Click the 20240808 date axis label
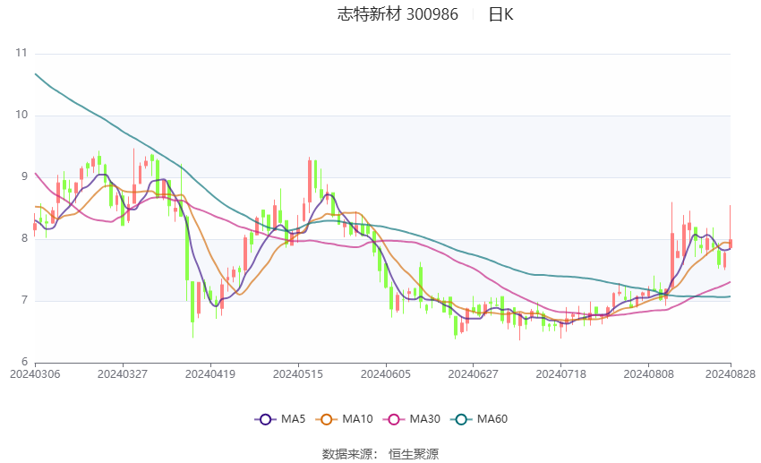The width and height of the screenshot is (761, 463). 648,374
